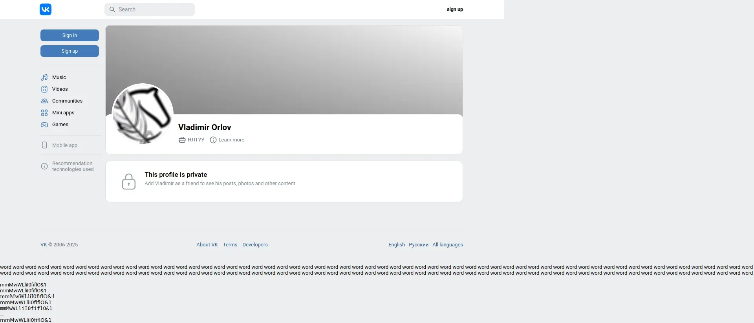
Task: Click the private profile lock icon
Action: click(129, 182)
